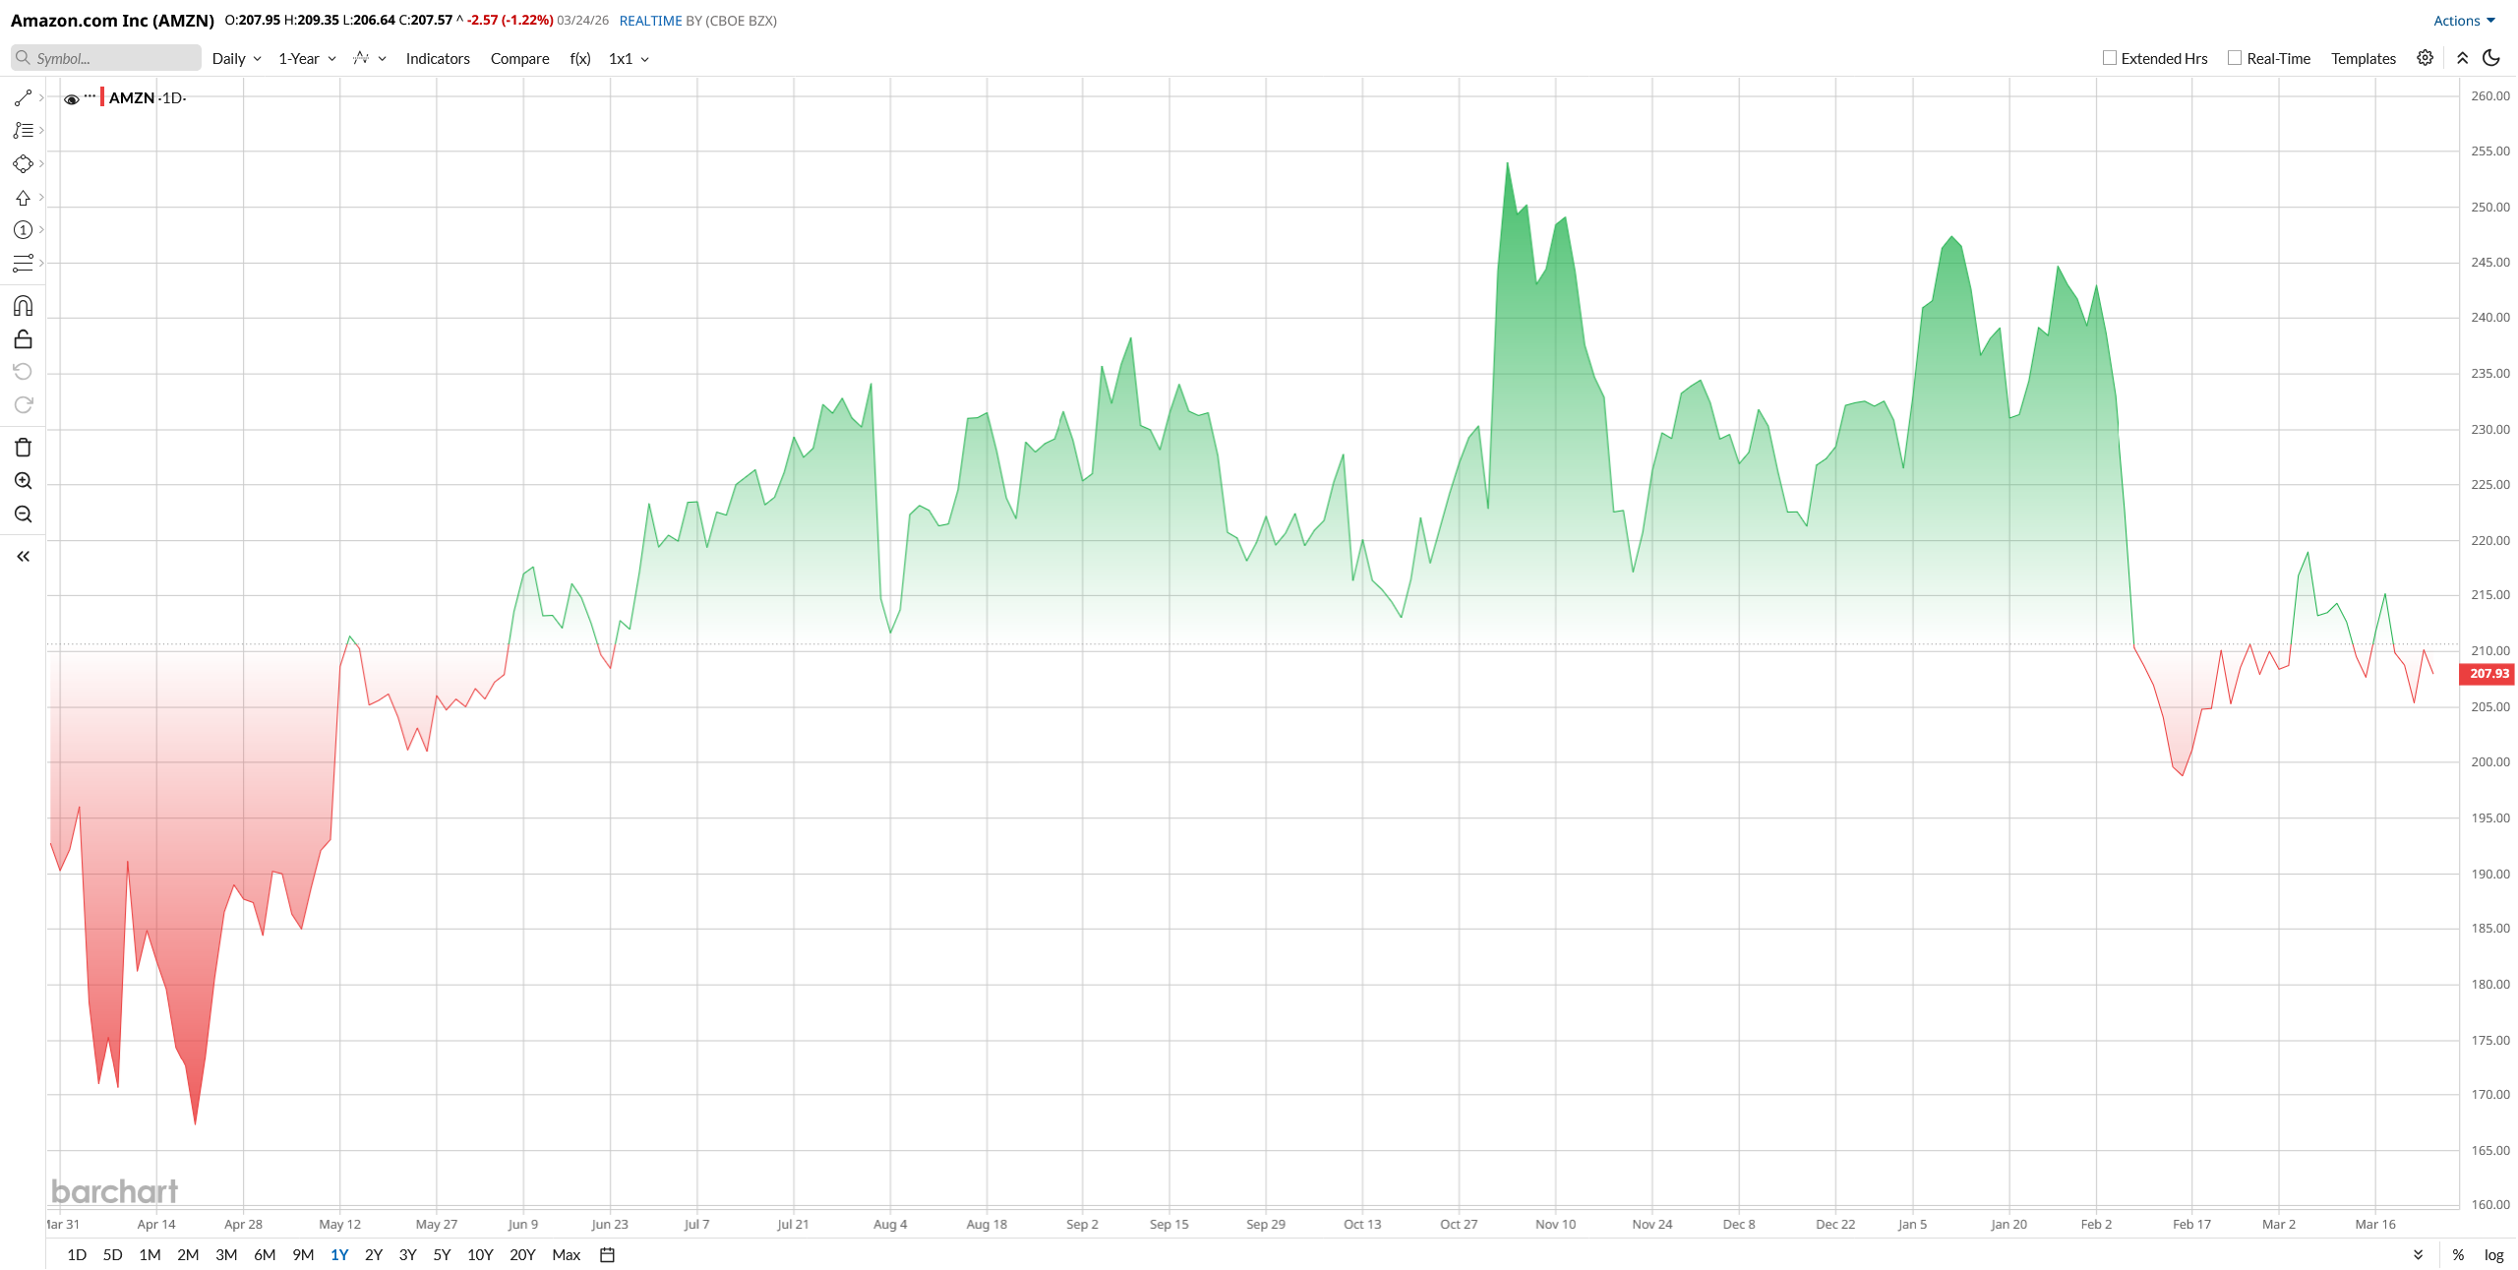Select the 6M range tab
The height and width of the screenshot is (1270, 2518).
(x=265, y=1255)
